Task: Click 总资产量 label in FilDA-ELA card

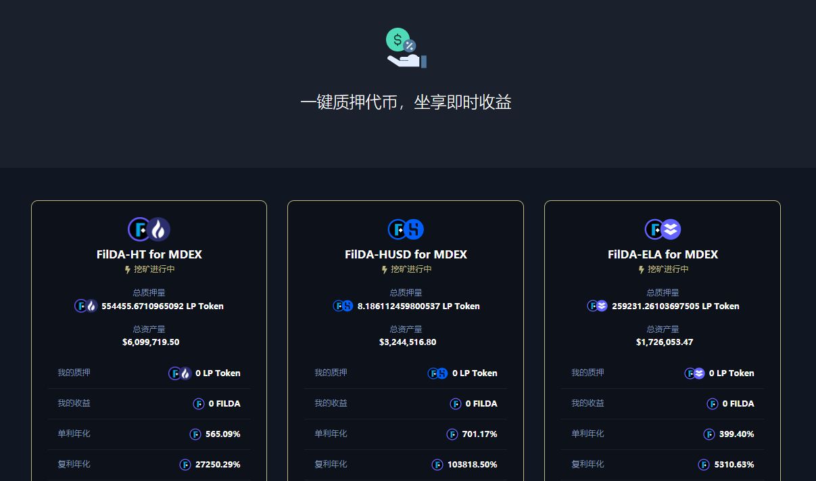Action: point(663,329)
